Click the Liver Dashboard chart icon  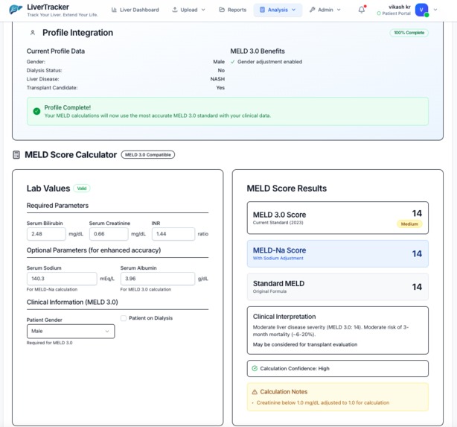114,10
